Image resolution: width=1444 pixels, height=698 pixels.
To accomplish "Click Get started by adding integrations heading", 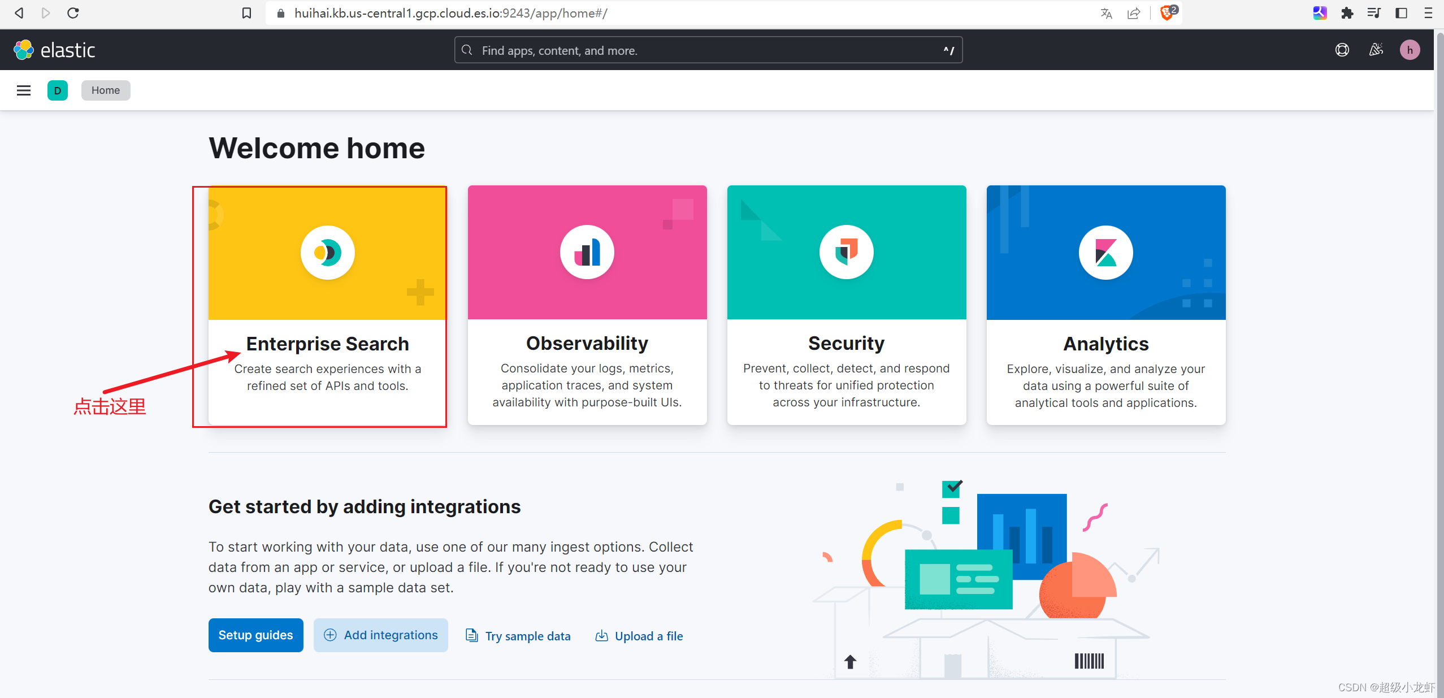I will (365, 506).
